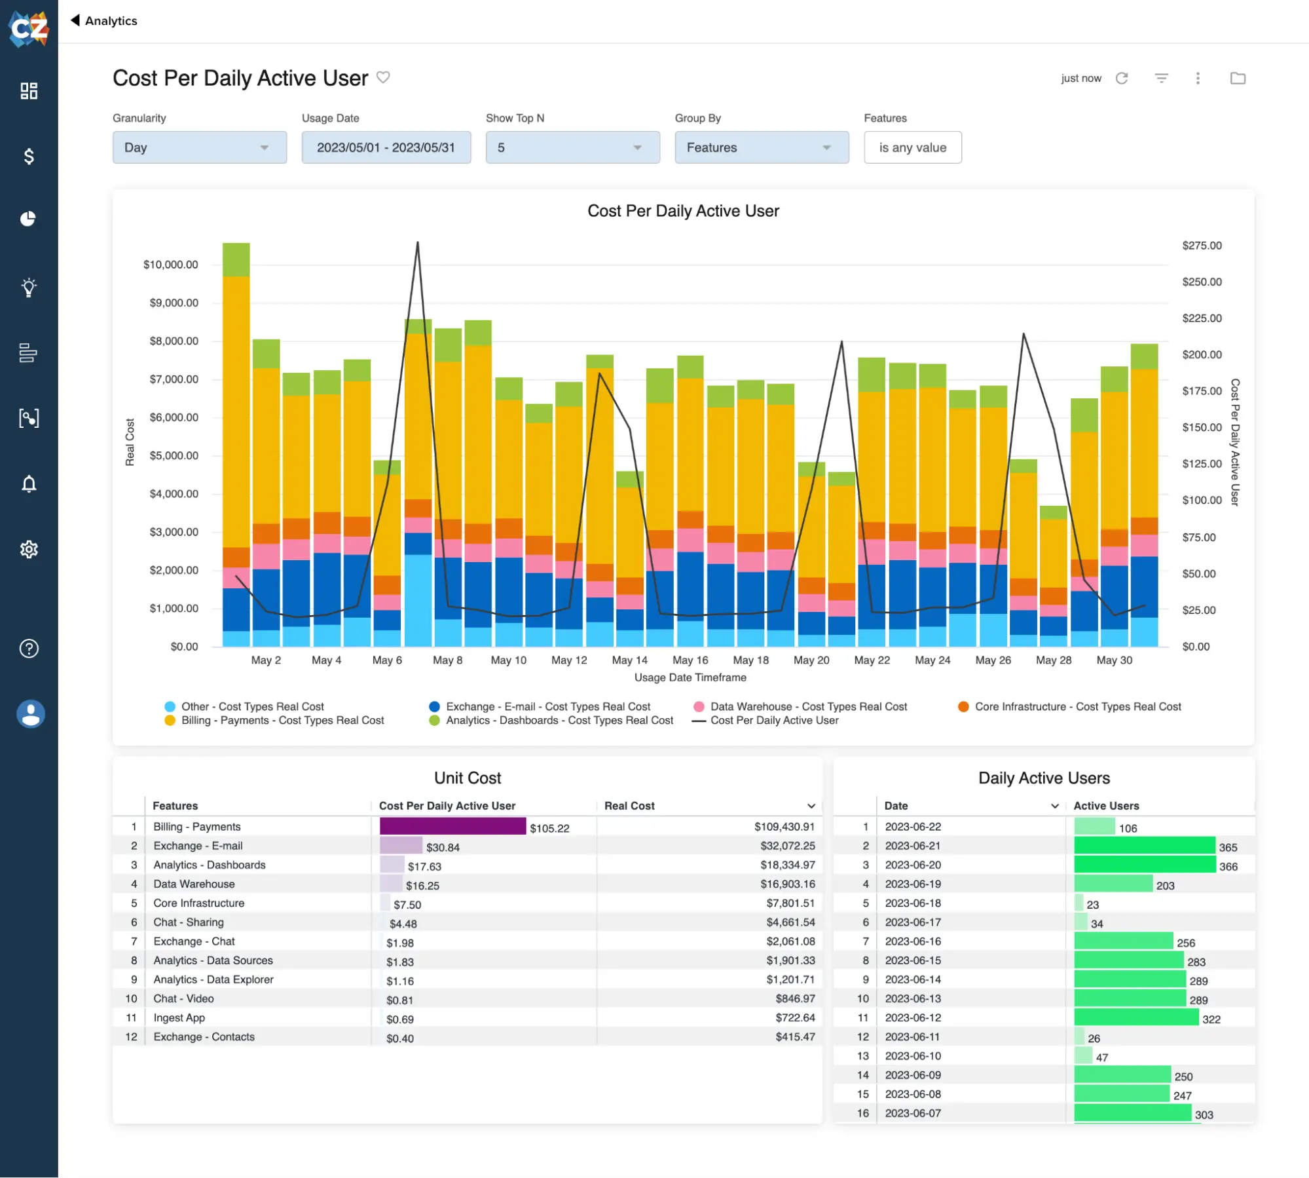Click the $32,072.25 real cost cell
This screenshot has height=1178, width=1309.
788,845
